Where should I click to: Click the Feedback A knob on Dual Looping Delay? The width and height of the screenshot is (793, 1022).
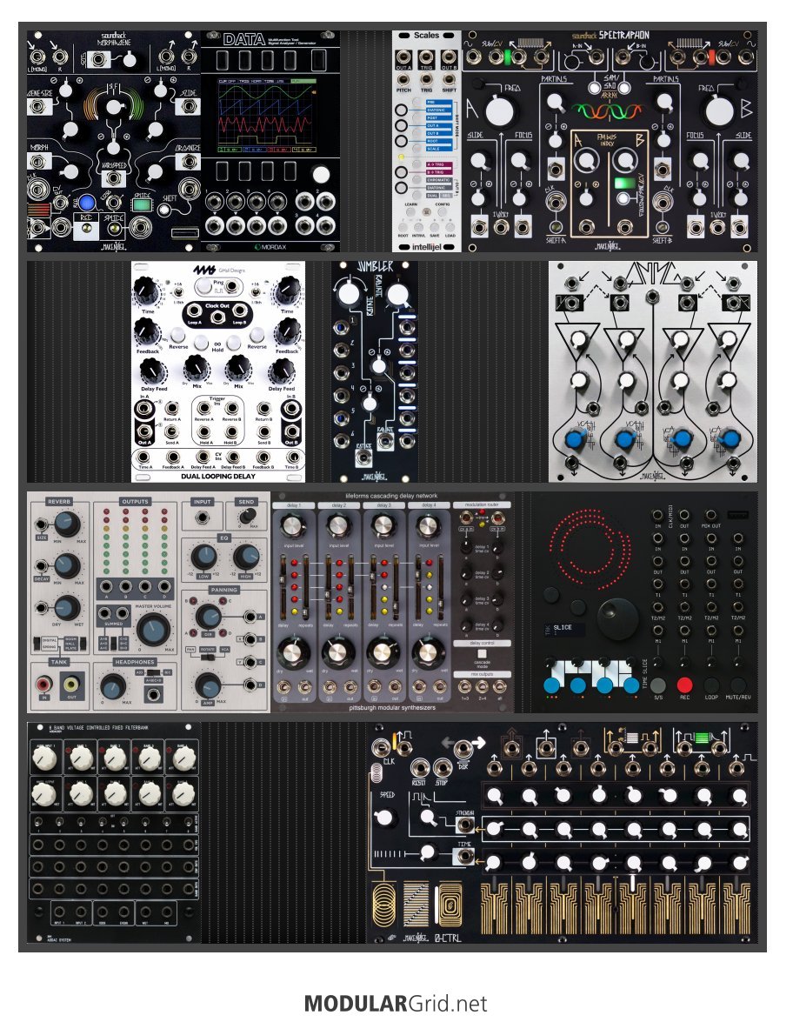pyautogui.click(x=146, y=332)
